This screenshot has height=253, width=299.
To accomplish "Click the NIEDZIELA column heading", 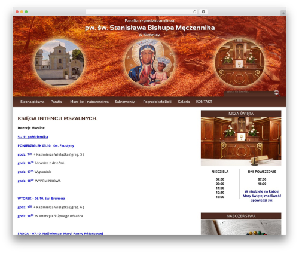I will 220,172.
